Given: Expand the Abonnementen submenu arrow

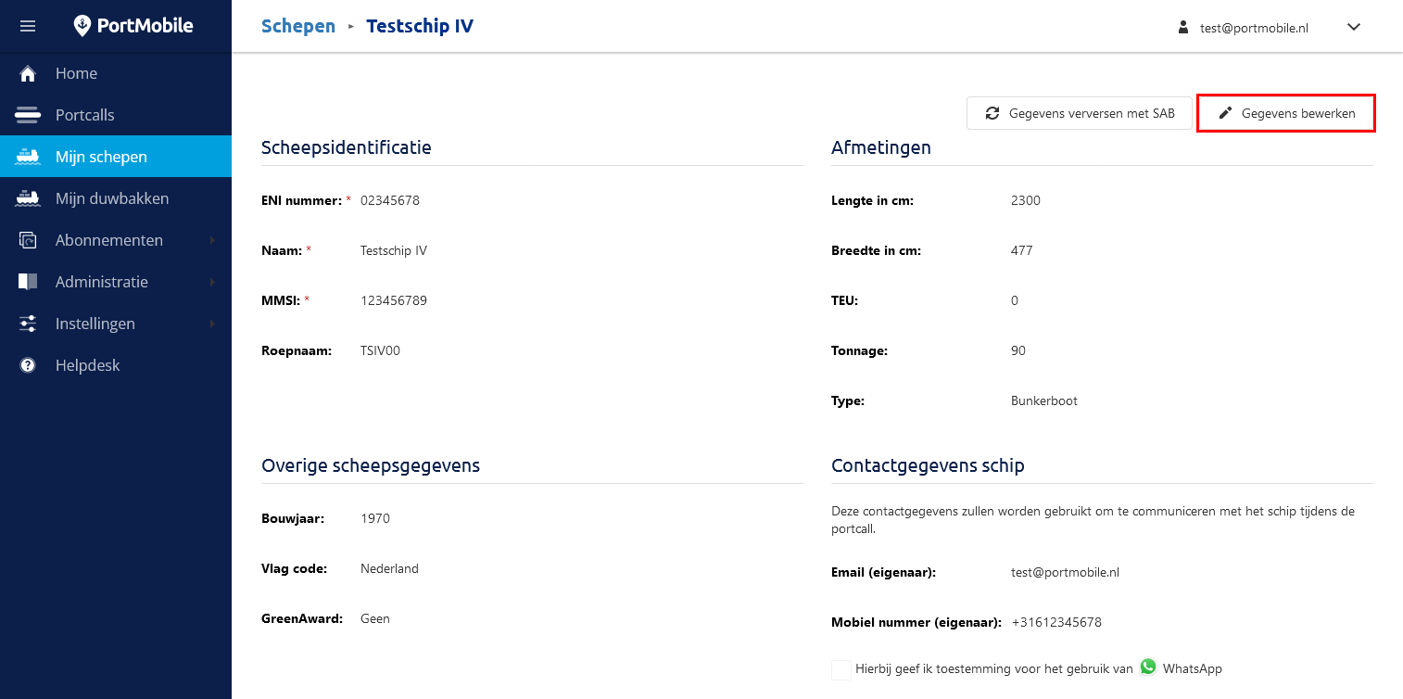Looking at the screenshot, I should pos(212,240).
